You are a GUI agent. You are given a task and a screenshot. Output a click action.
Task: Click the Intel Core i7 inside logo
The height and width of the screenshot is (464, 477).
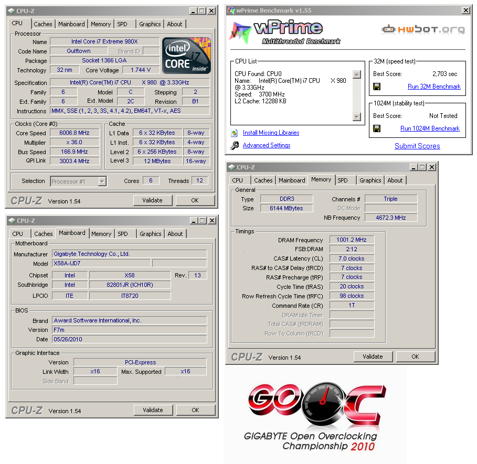tap(186, 56)
